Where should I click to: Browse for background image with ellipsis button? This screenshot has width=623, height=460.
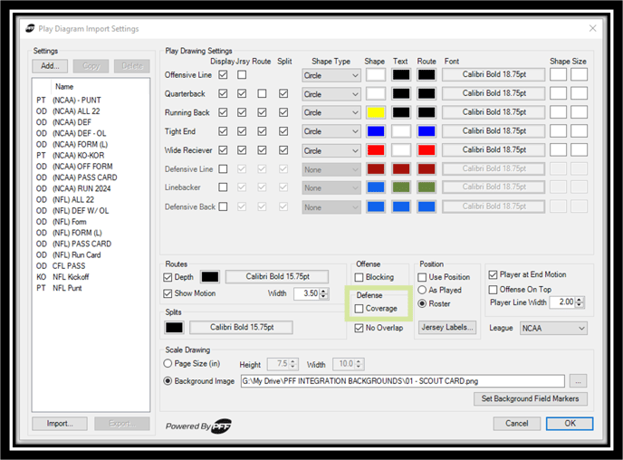tap(578, 381)
